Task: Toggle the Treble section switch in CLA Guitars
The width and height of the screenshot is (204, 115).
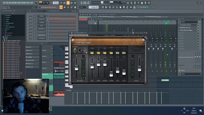Action: [x=98, y=53]
